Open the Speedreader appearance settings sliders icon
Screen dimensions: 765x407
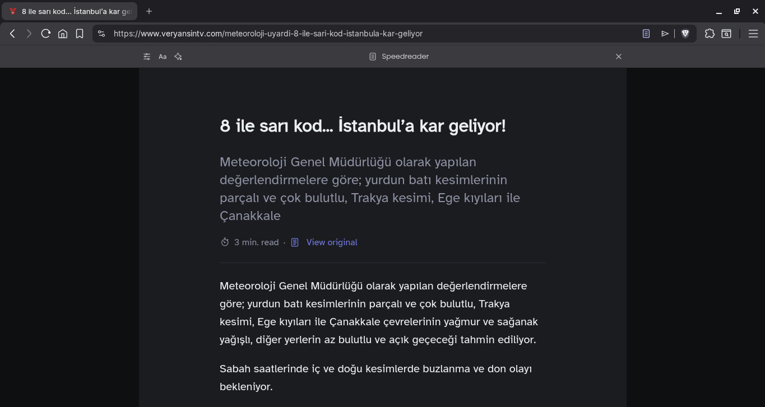pos(146,57)
